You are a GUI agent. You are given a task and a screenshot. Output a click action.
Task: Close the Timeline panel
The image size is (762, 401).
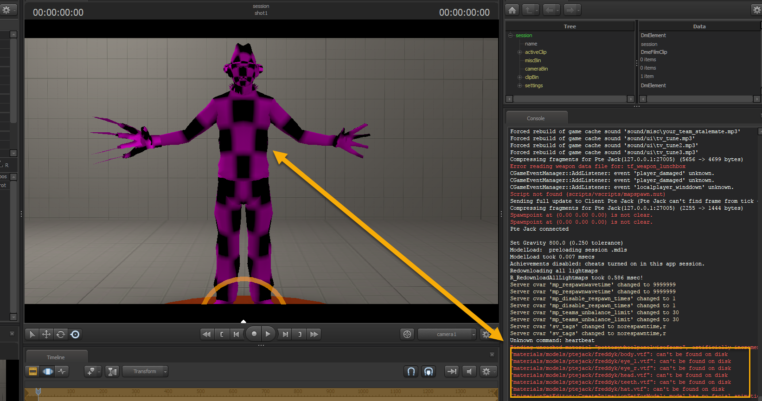492,355
